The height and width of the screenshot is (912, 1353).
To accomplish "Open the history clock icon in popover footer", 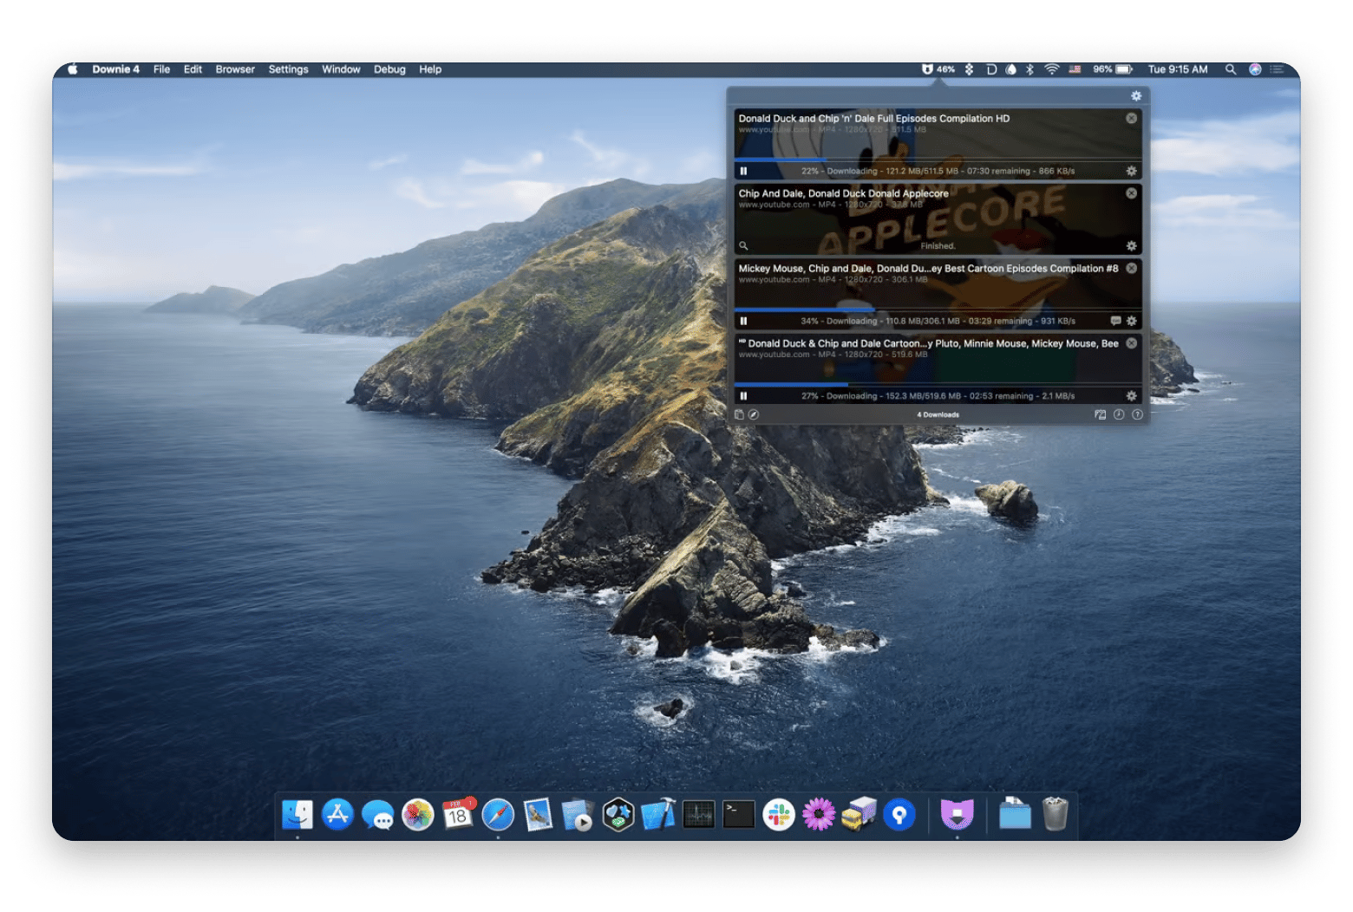I will click(x=1119, y=414).
